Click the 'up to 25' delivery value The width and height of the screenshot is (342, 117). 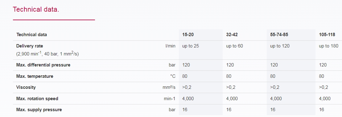point(191,46)
